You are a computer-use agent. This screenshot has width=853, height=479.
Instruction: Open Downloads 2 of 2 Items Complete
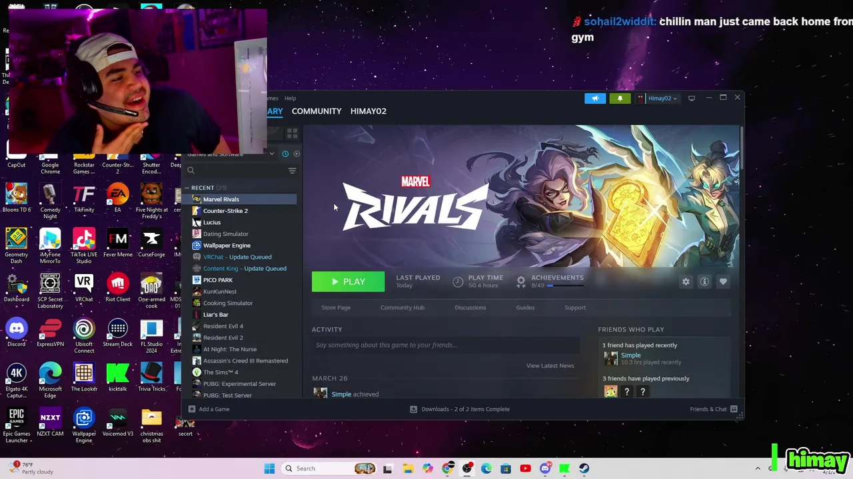pos(459,409)
